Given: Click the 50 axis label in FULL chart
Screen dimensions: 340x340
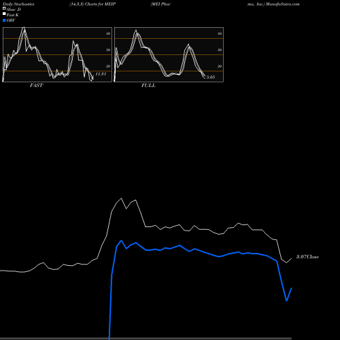Looking at the screenshot, I should (x=220, y=50).
